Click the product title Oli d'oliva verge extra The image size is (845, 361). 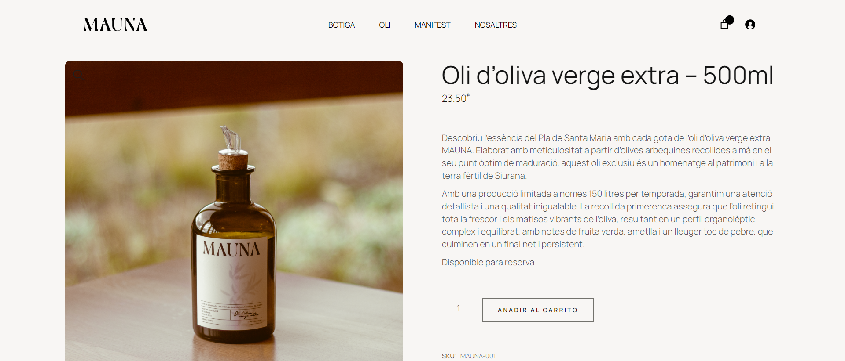[607, 76]
